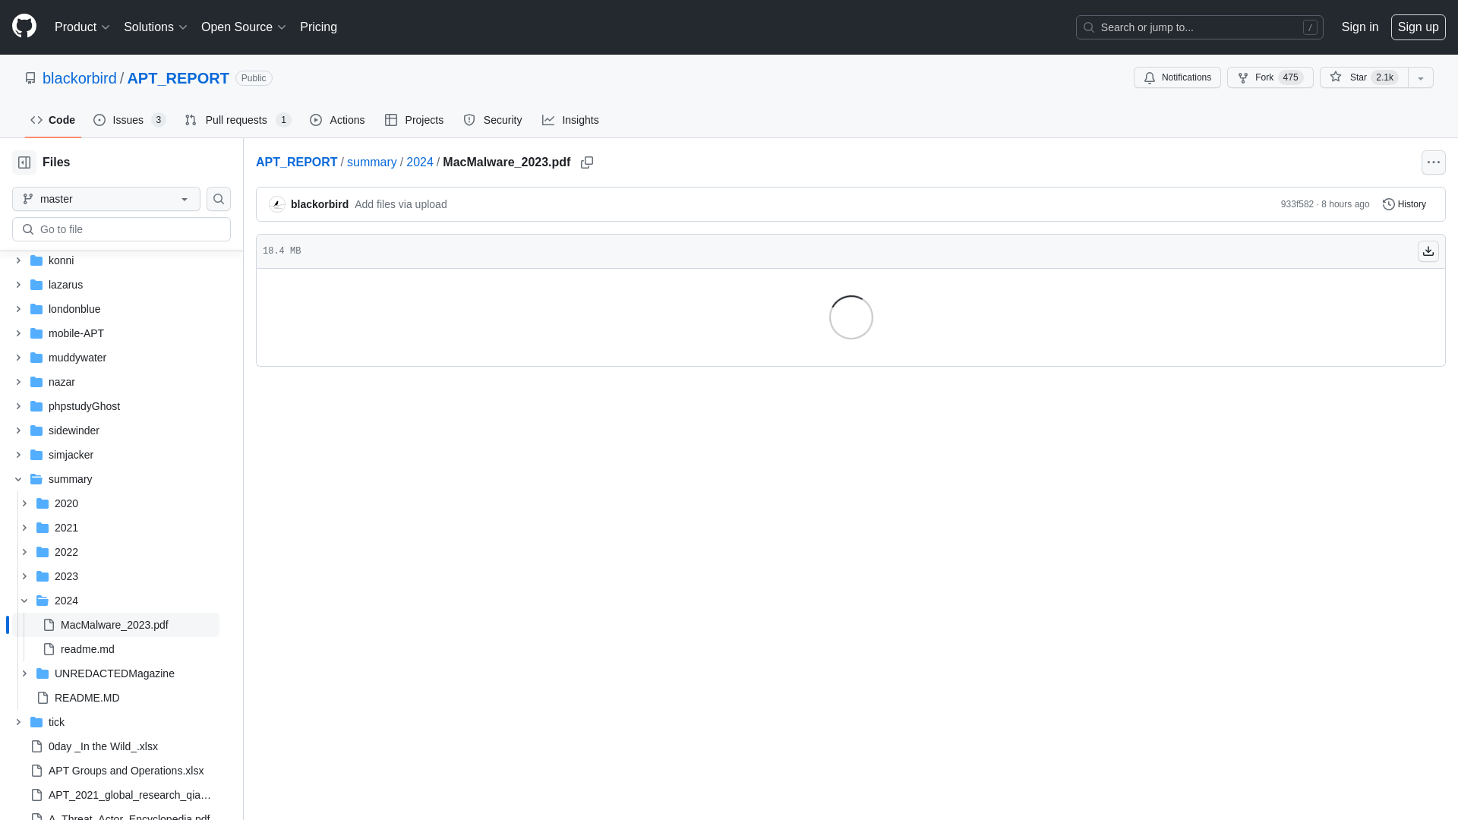Image resolution: width=1458 pixels, height=820 pixels.
Task: Expand the konni folder chevron
Action: pyautogui.click(x=18, y=260)
